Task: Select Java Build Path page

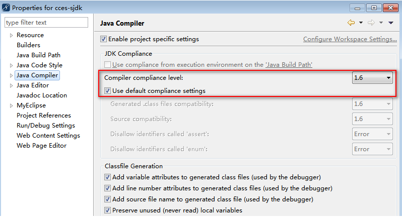Action: [x=38, y=55]
